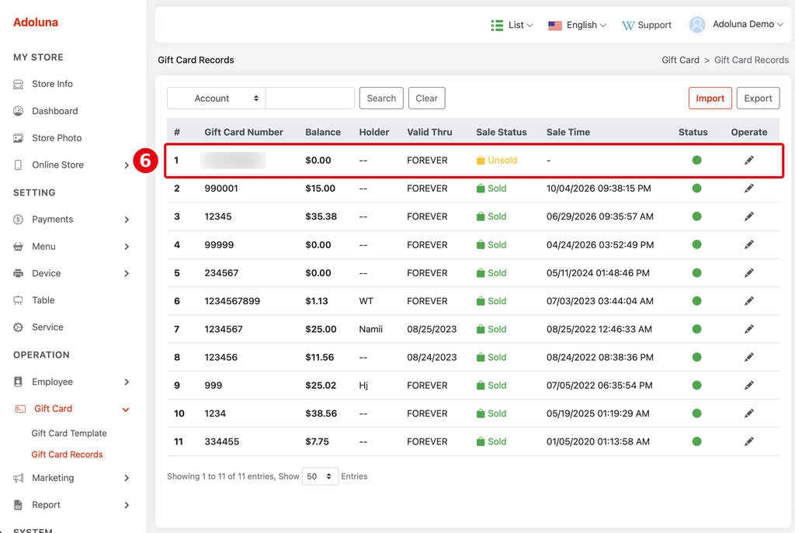The width and height of the screenshot is (795, 533).
Task: Click the Menu basket icon
Action: [x=19, y=246]
